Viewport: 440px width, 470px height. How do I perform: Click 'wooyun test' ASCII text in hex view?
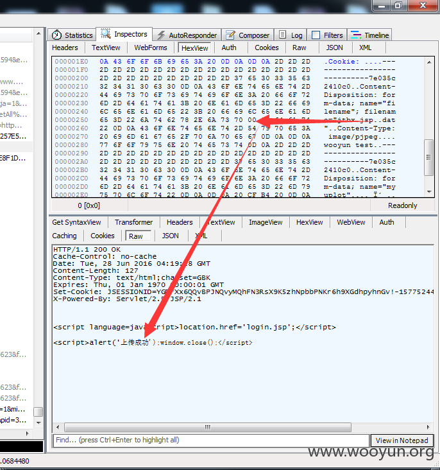point(348,145)
